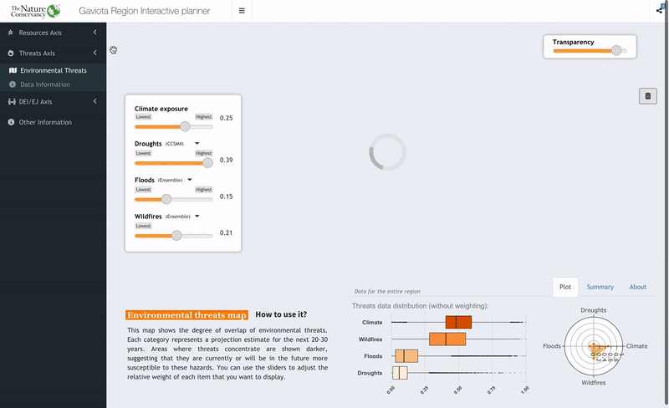The width and height of the screenshot is (669, 408).
Task: Toggle the sidebar hamburger menu
Action: click(242, 11)
